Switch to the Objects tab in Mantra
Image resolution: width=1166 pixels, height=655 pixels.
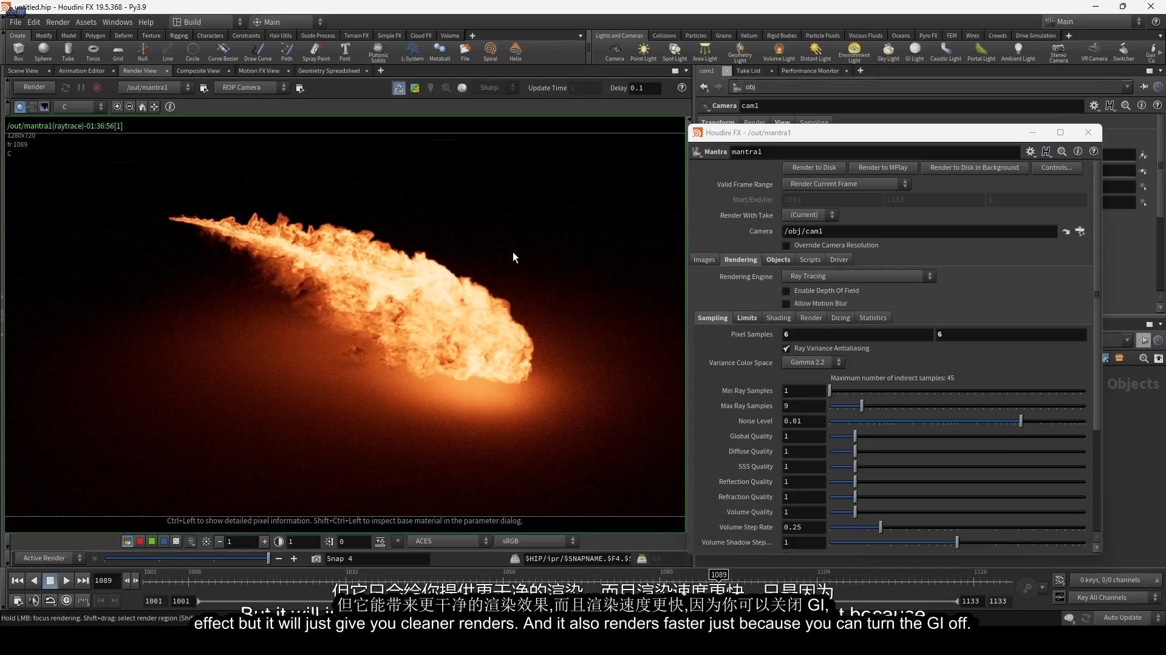(778, 260)
